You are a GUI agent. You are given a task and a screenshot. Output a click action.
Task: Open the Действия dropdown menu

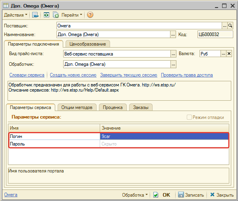(15, 15)
